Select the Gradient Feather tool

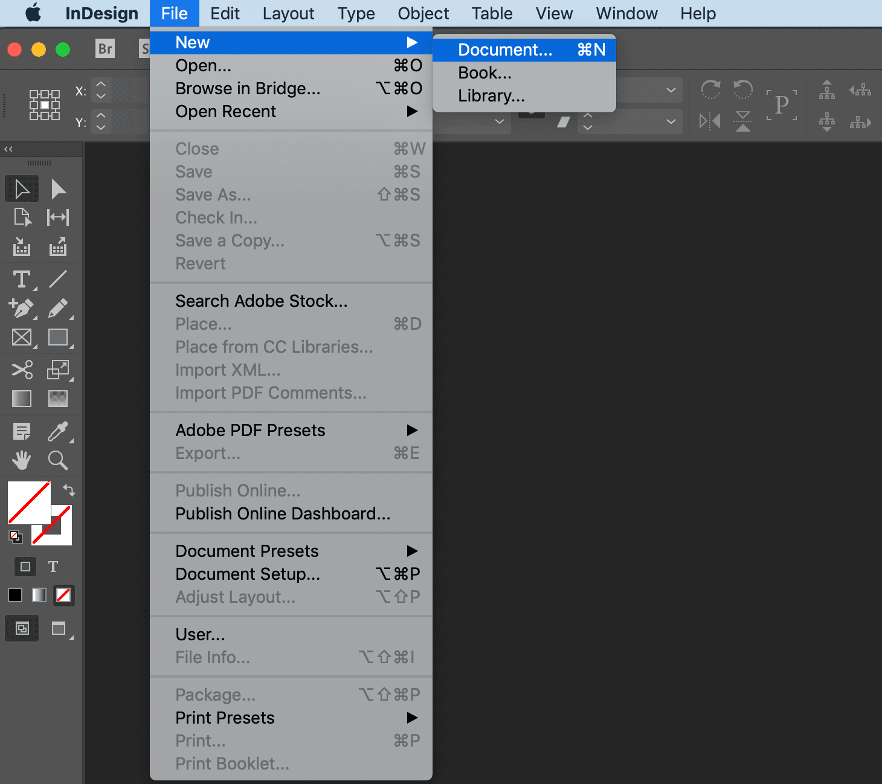pyautogui.click(x=58, y=399)
